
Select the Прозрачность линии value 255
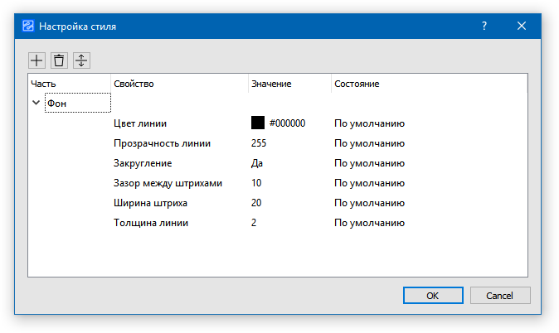[259, 143]
